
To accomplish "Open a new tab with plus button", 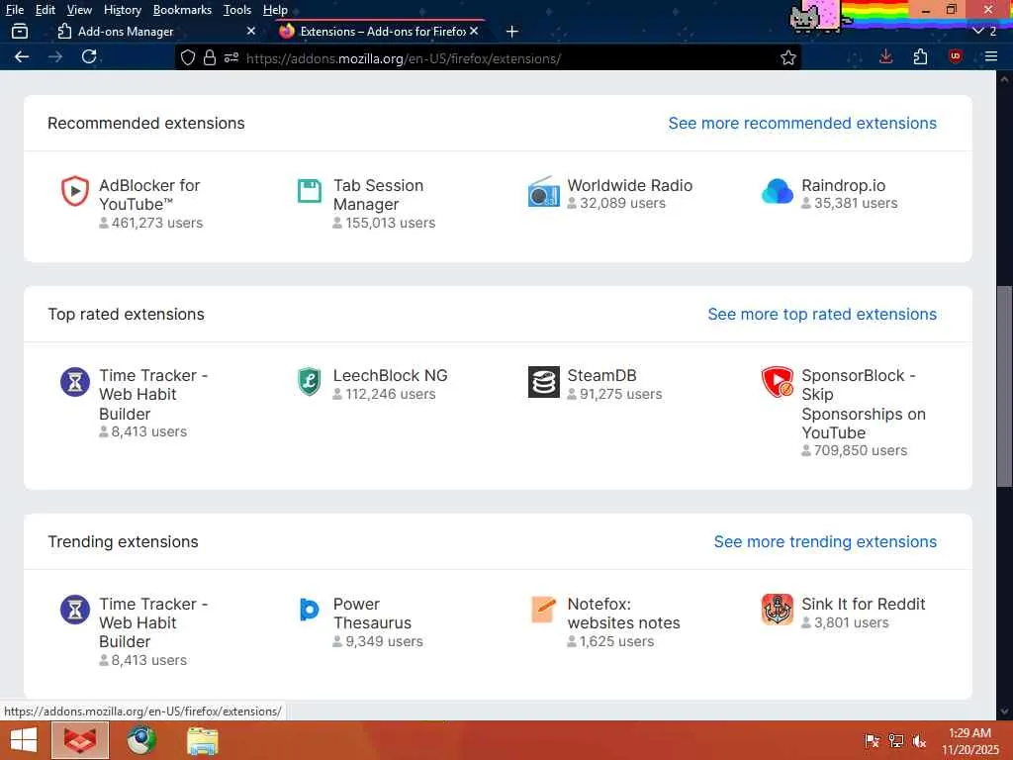I will (511, 31).
